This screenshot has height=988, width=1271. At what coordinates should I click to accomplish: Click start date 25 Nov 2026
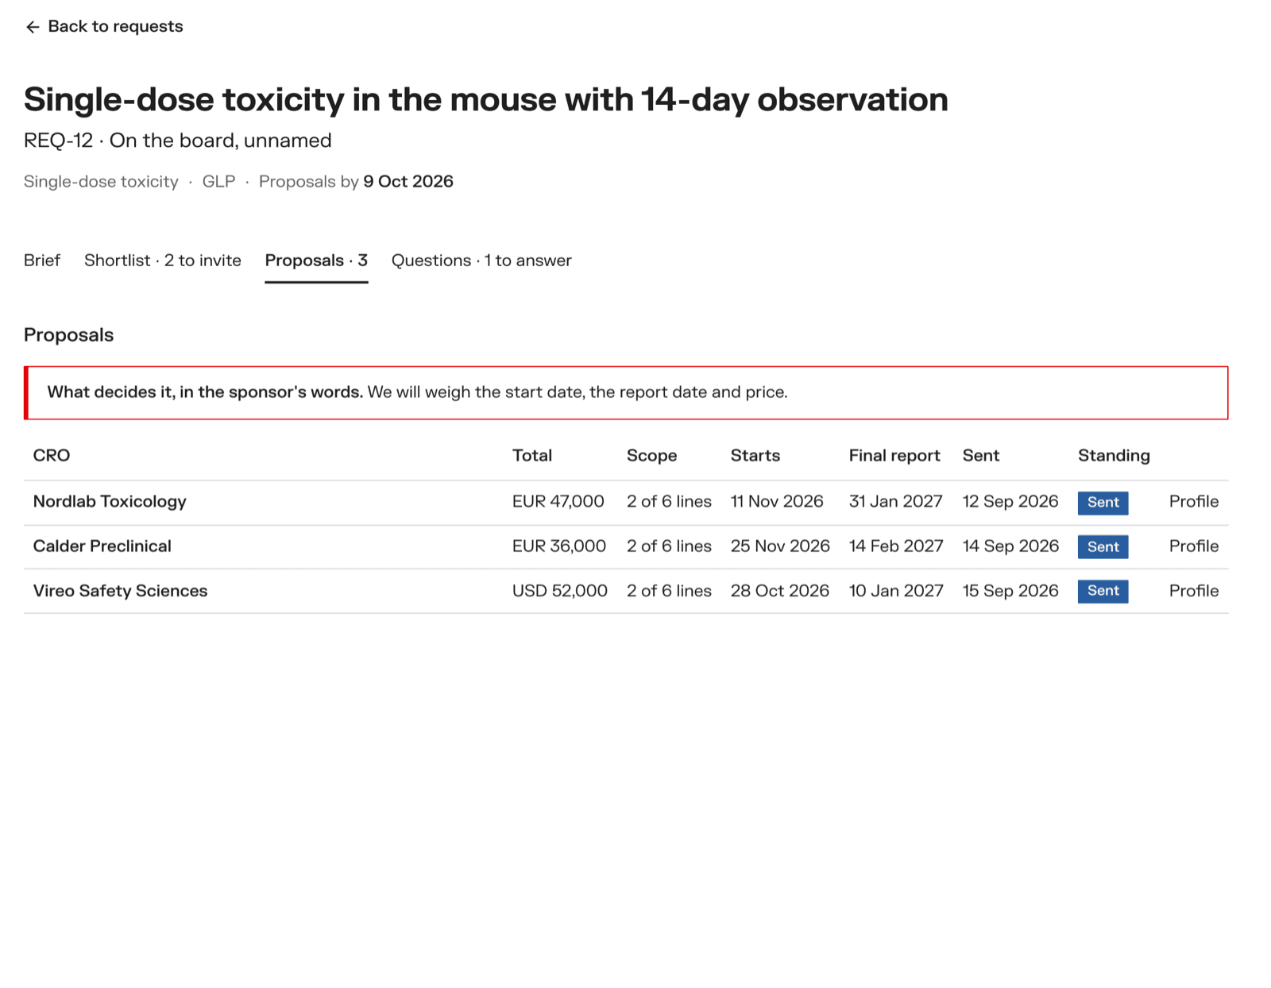(780, 546)
